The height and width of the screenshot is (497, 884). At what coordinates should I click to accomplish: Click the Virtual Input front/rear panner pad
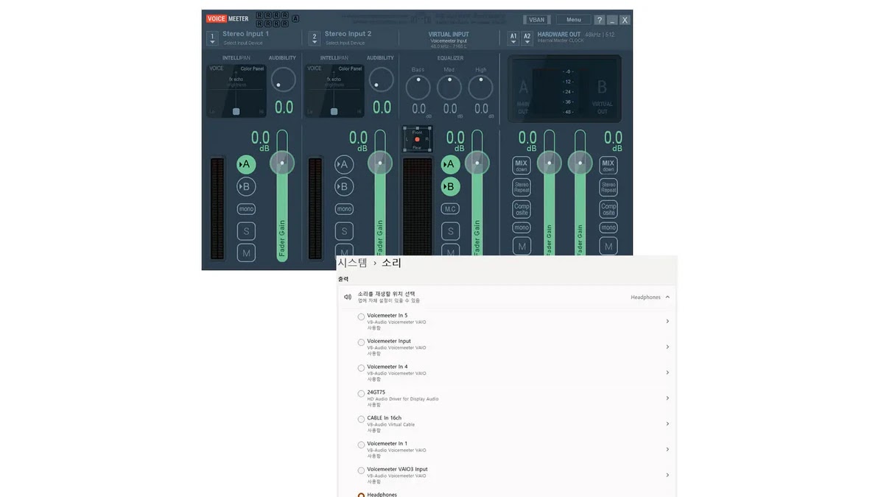pos(417,139)
